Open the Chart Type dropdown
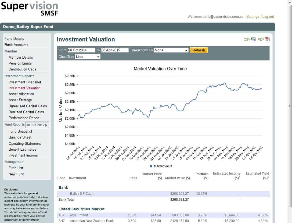 click(88, 57)
